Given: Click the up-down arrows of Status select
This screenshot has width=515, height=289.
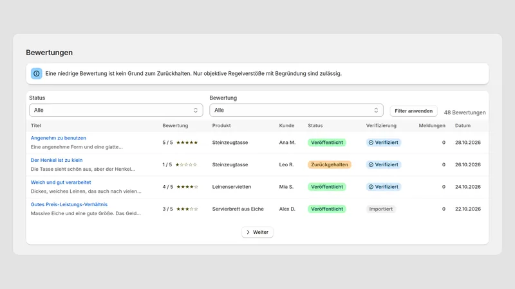Looking at the screenshot, I should click(x=196, y=110).
